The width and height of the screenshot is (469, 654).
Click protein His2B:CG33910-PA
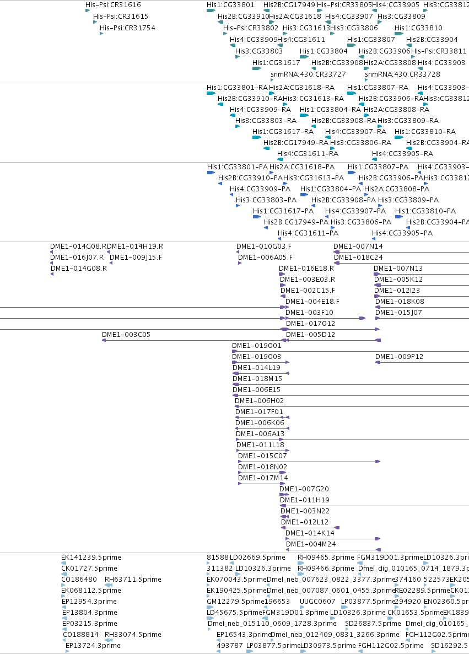click(x=250, y=178)
